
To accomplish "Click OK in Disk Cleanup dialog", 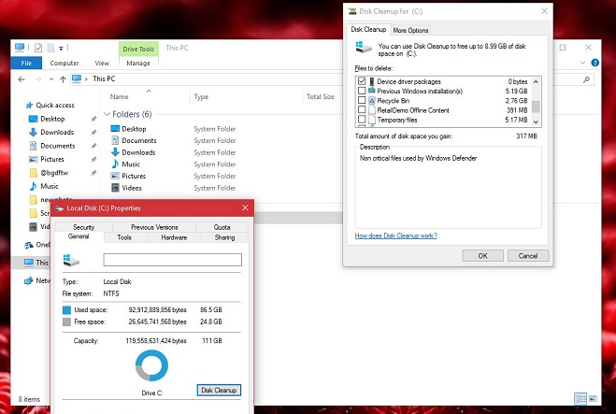I will pos(482,256).
